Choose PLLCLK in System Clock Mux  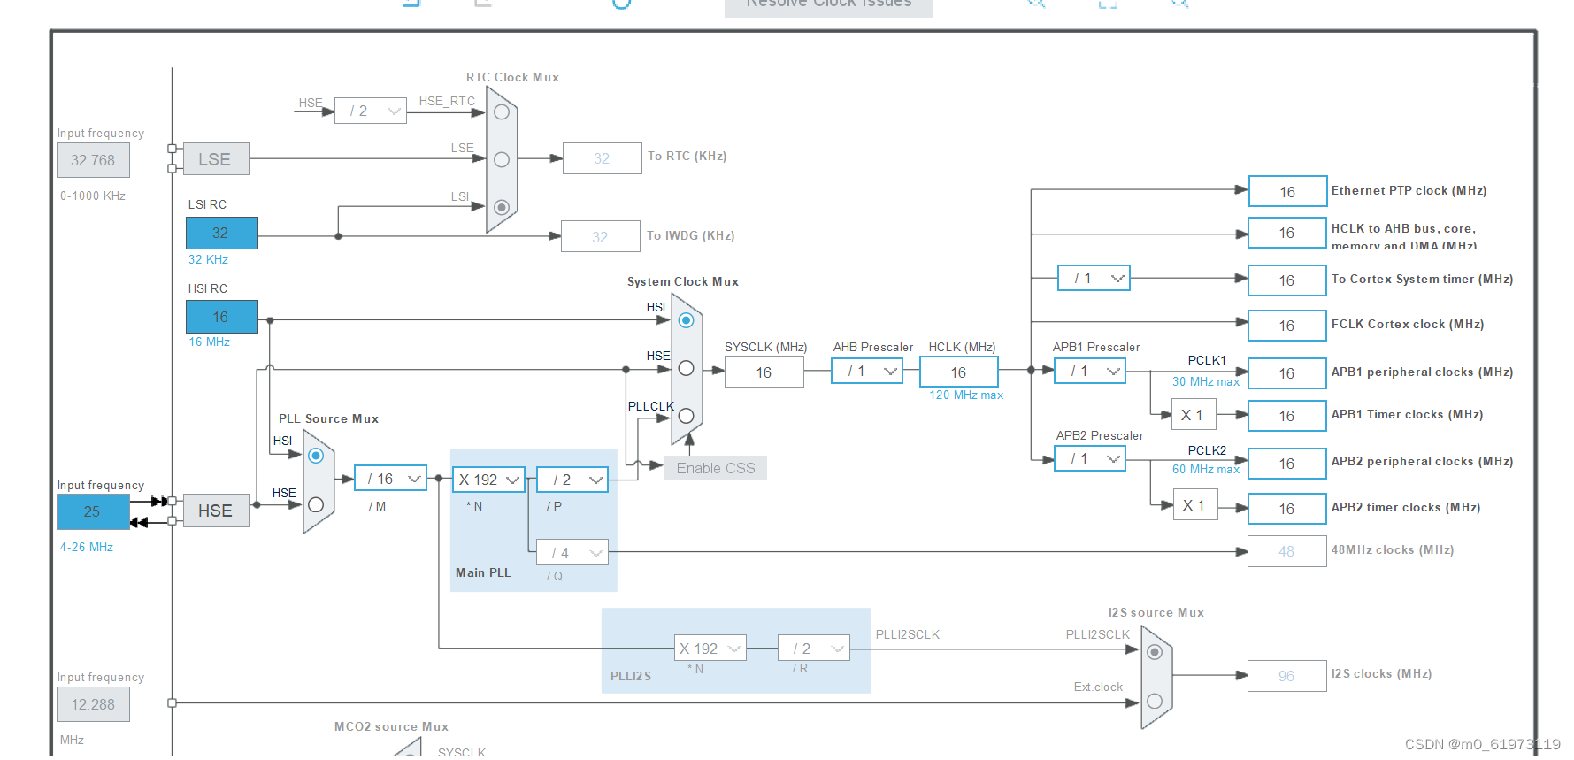pos(686,416)
